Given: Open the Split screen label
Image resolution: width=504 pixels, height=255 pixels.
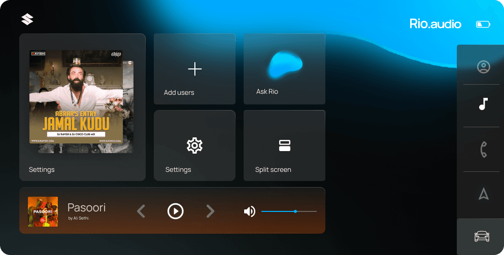Looking at the screenshot, I should point(273,169).
